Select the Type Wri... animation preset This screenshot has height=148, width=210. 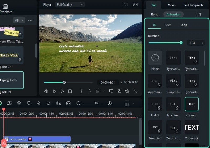point(173,104)
